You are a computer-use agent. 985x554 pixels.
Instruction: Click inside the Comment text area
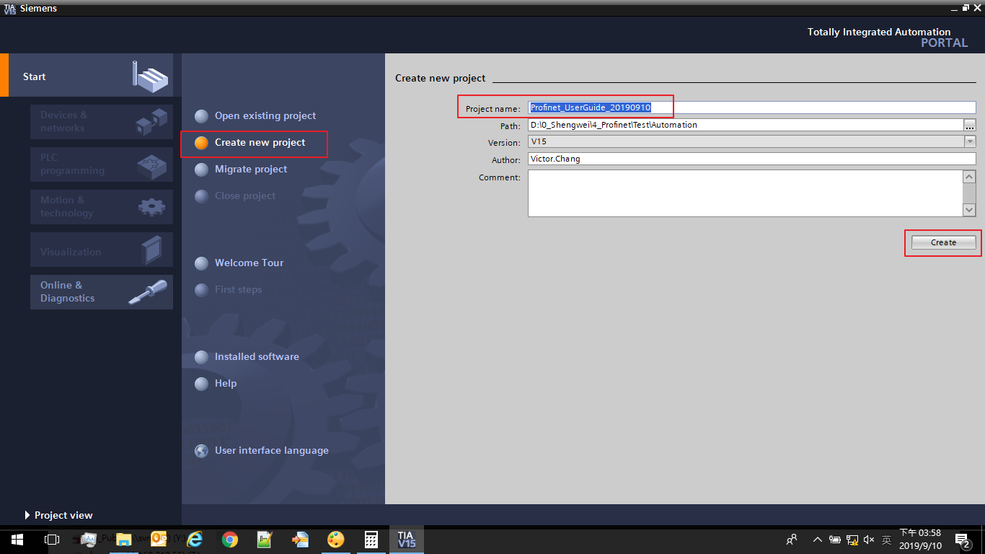pos(746,193)
